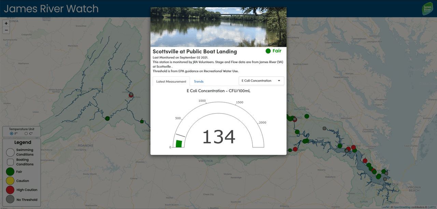The image size is (437, 209).
Task: Open the E Coli Concentration dropdown
Action: [x=261, y=81]
